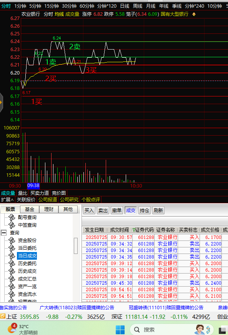The height and width of the screenshot is (335, 228).
Task: Sort by 发生日期 column header
Action: coord(94,230)
